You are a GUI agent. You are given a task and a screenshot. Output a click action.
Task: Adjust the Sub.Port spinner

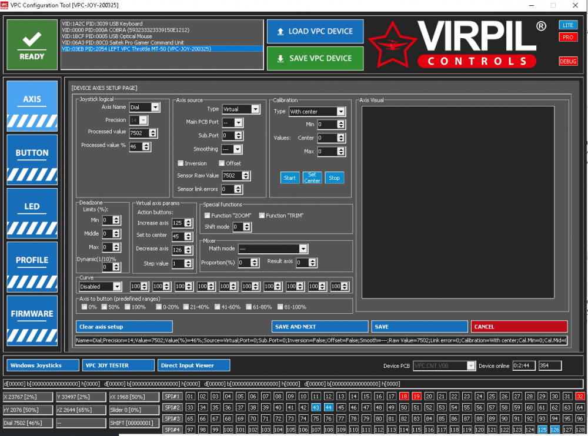click(239, 136)
